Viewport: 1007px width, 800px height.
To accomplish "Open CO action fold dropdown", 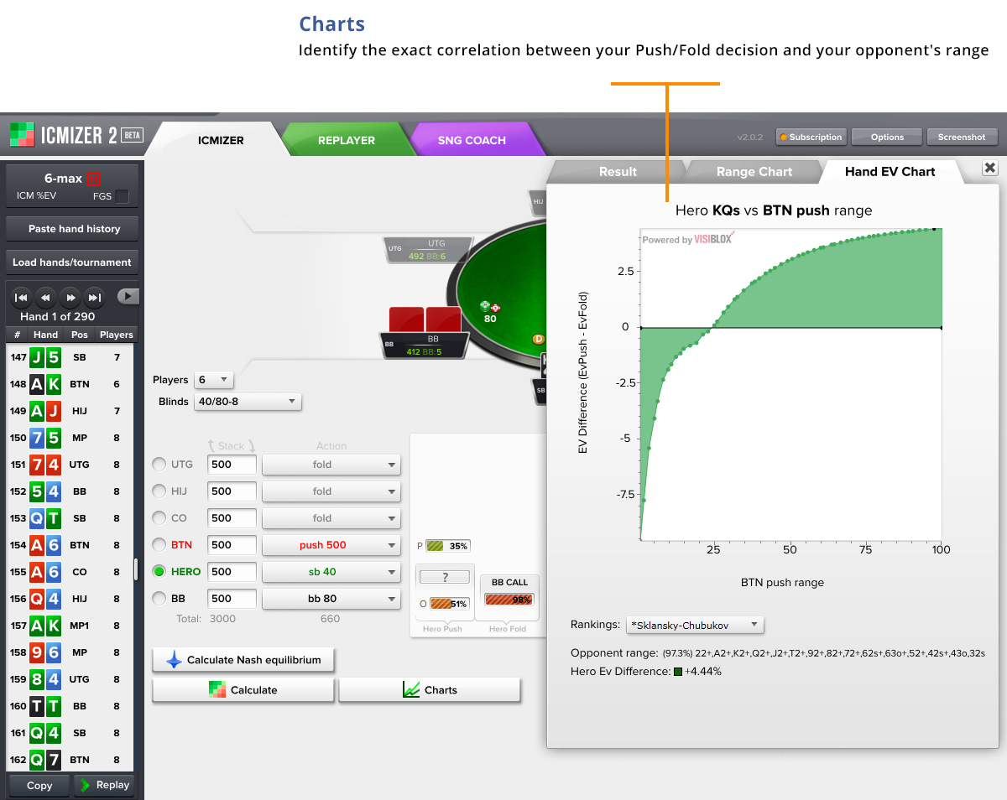I will pyautogui.click(x=331, y=518).
